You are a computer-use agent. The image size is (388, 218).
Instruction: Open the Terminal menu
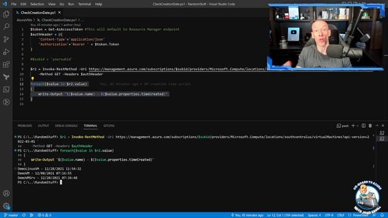[x=85, y=4]
